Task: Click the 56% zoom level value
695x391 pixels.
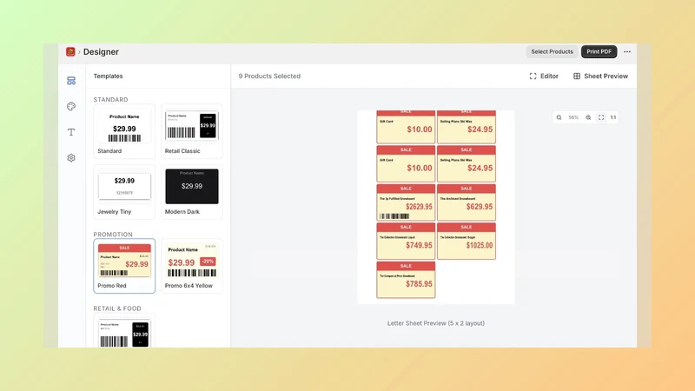Action: tap(573, 117)
